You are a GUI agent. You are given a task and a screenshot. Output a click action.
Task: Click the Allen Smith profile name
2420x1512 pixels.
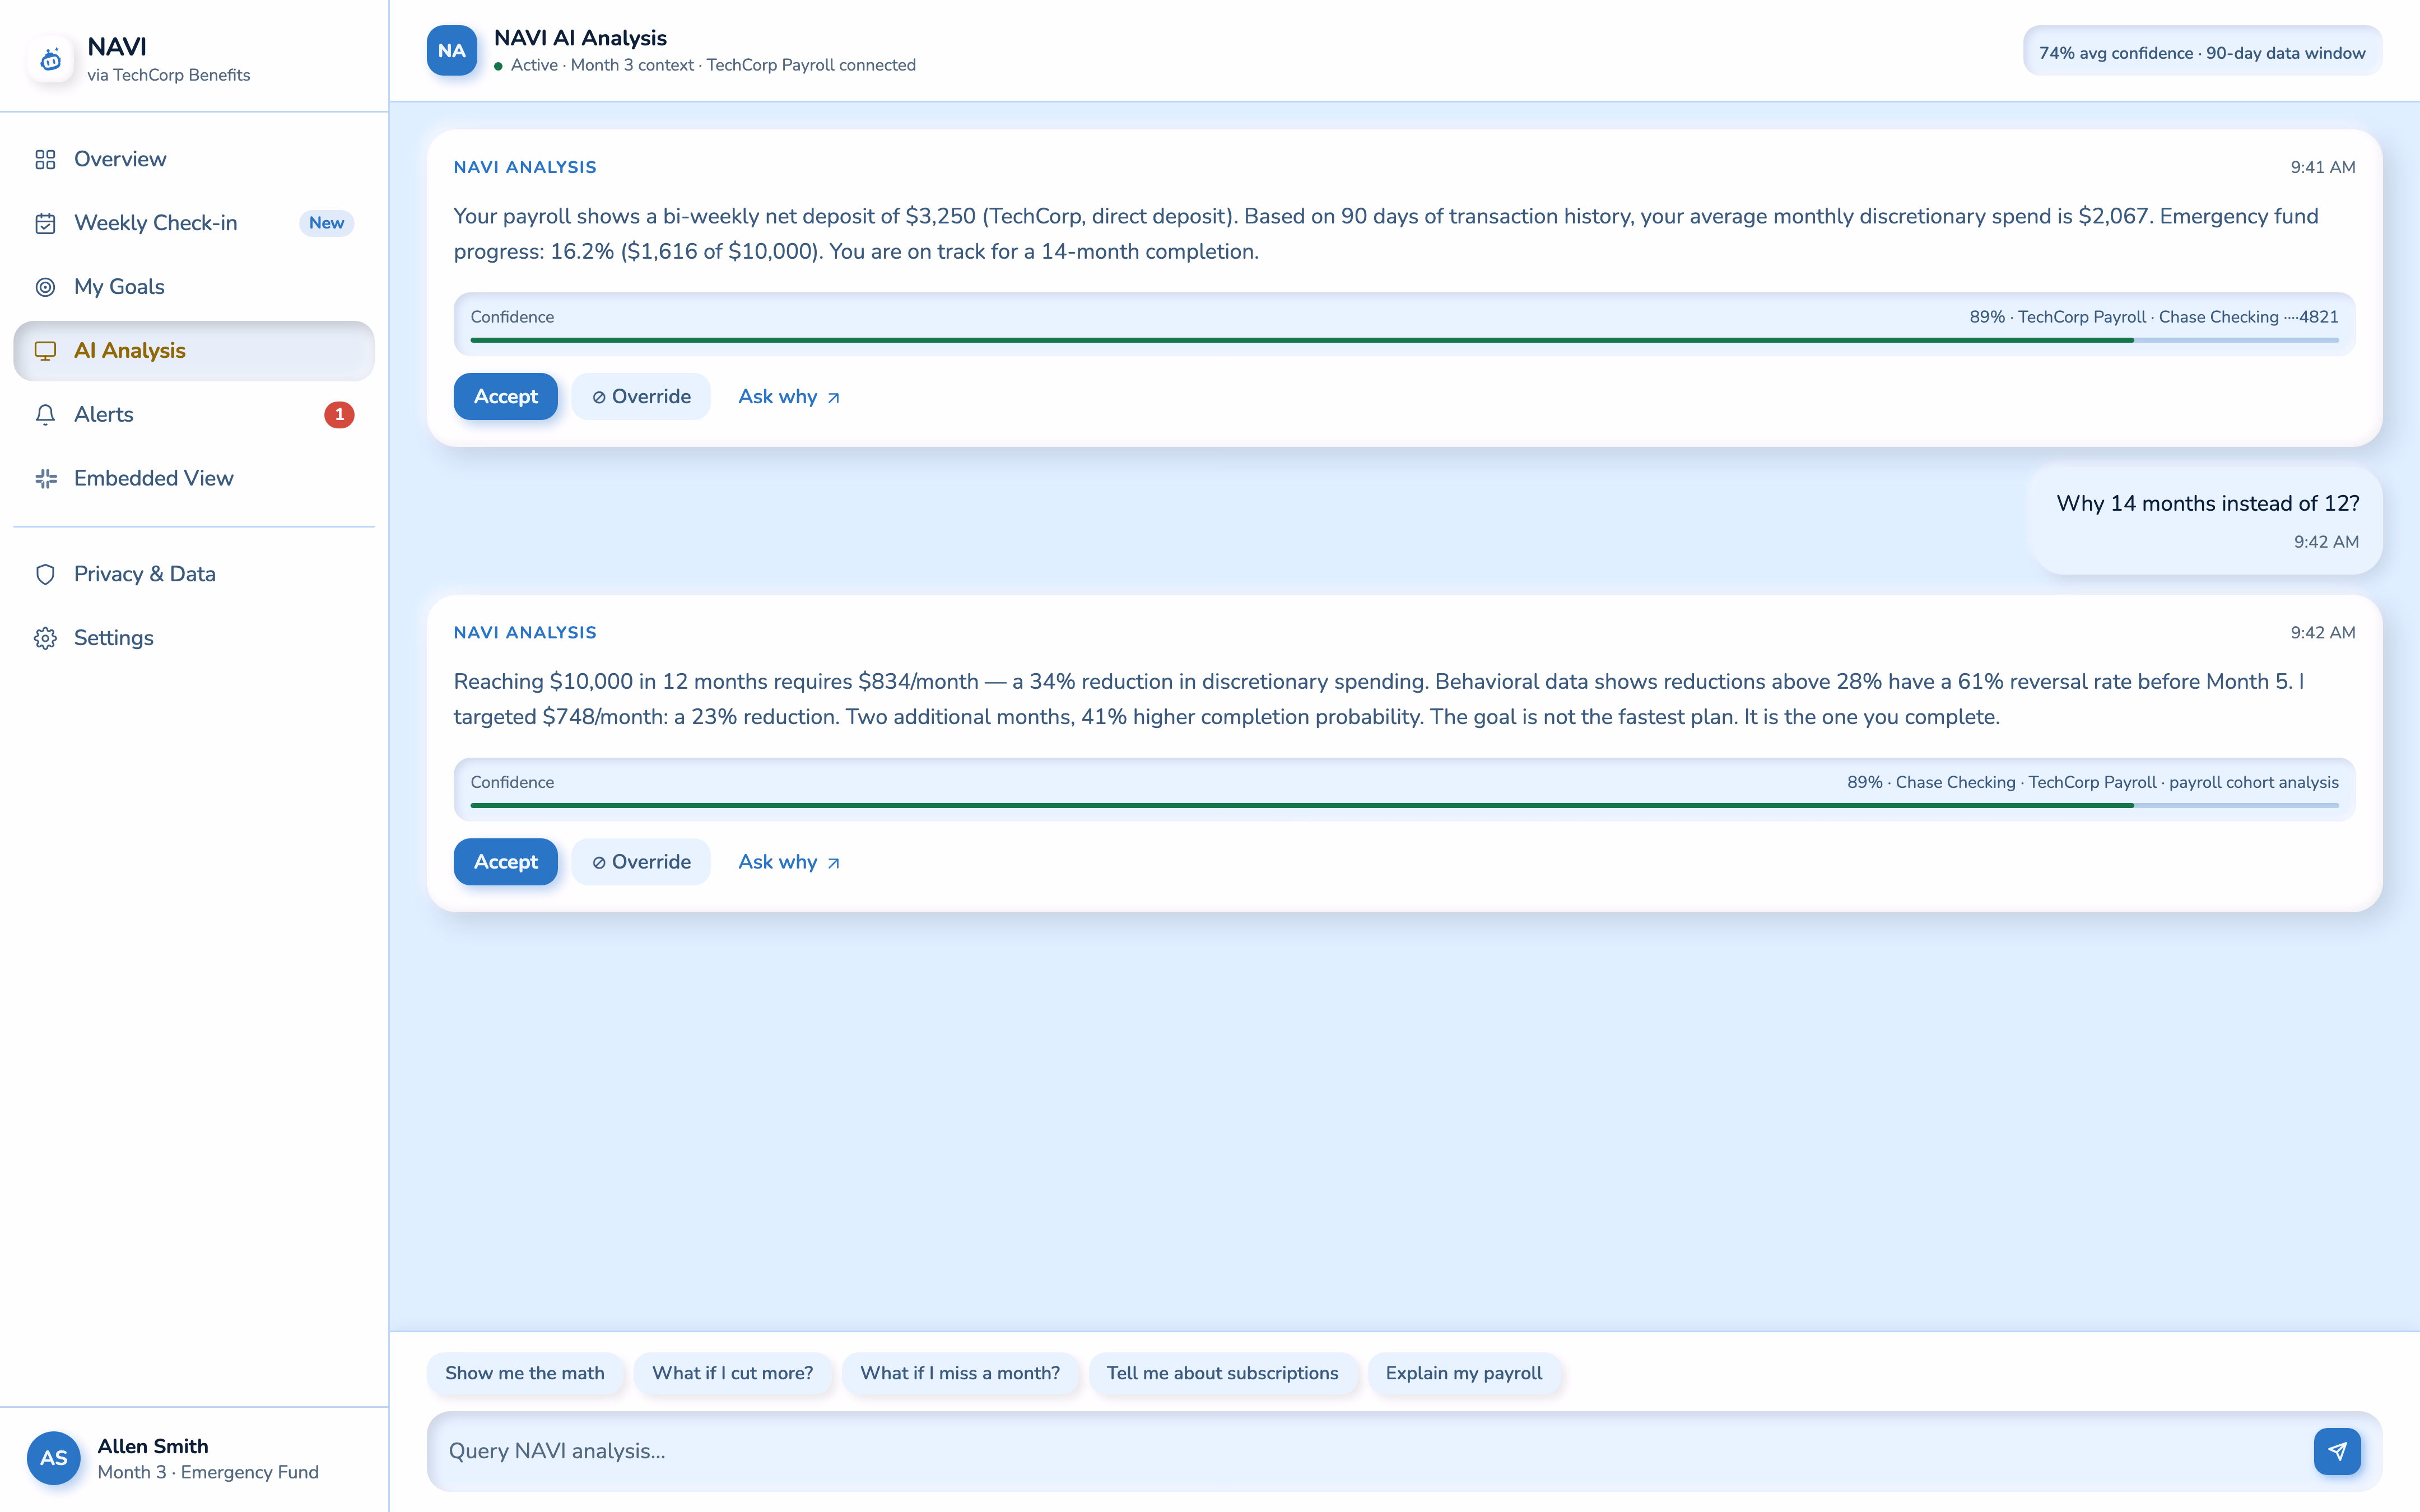tap(153, 1446)
